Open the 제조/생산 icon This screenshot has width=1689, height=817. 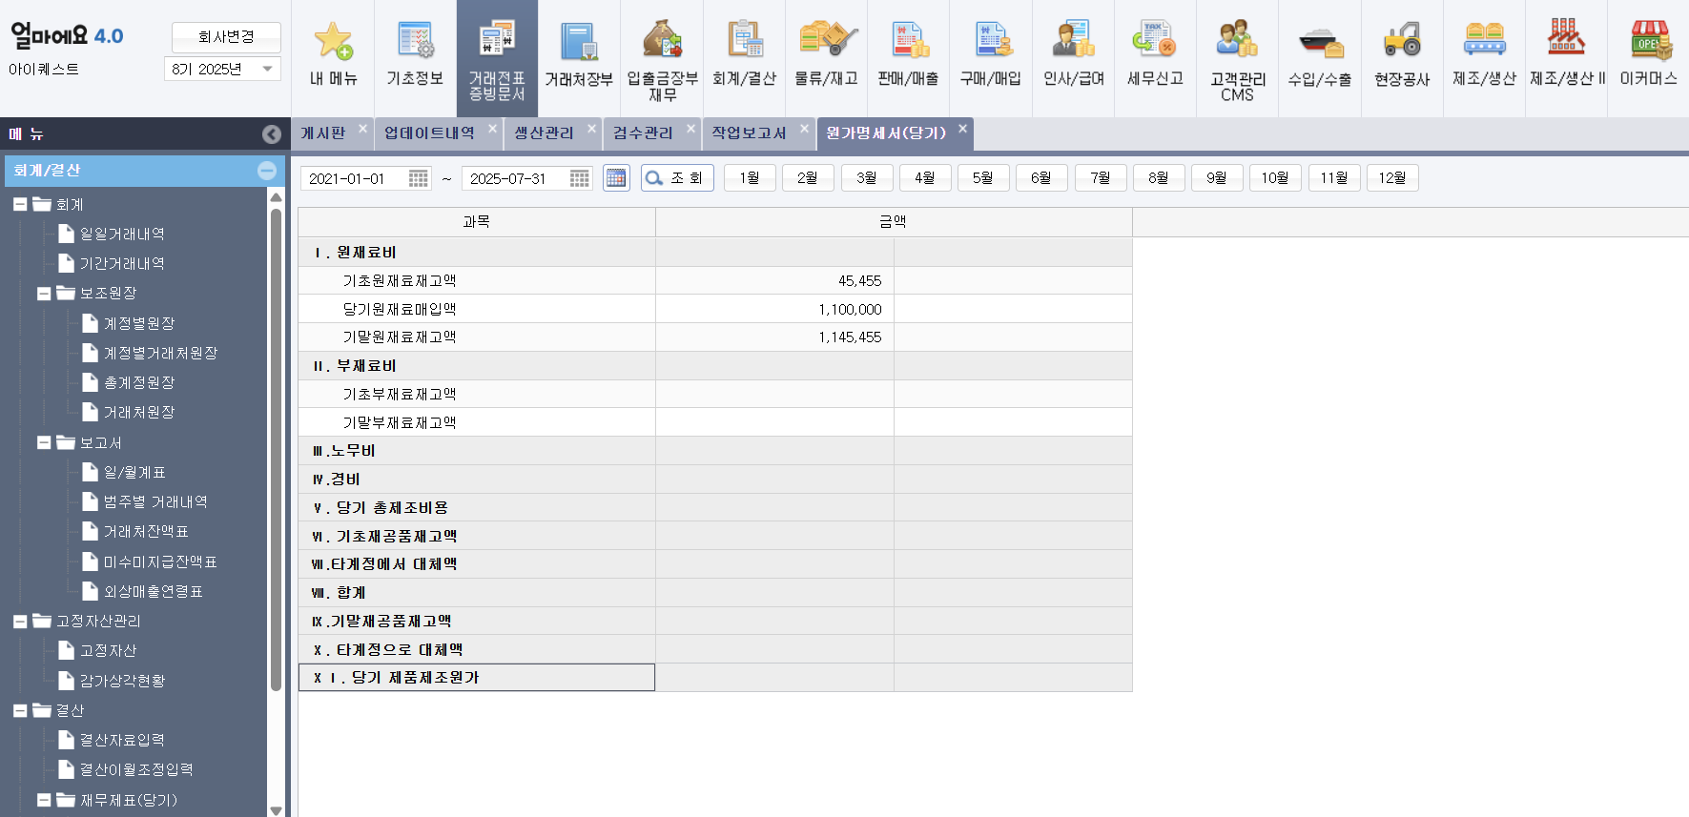tap(1484, 40)
